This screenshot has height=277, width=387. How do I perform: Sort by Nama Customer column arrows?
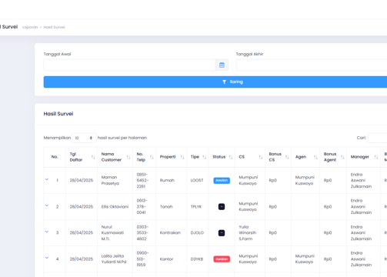[128, 157]
